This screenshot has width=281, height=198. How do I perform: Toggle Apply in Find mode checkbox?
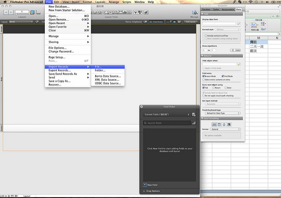pos(203,68)
